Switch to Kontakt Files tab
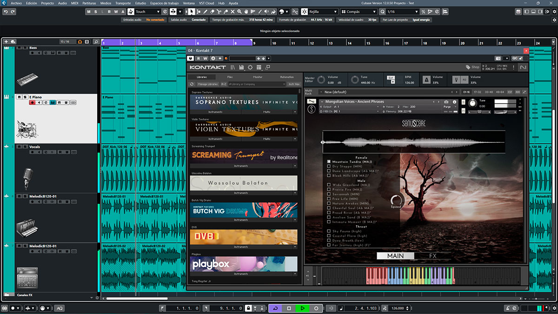The width and height of the screenshot is (558, 314). pyautogui.click(x=230, y=77)
